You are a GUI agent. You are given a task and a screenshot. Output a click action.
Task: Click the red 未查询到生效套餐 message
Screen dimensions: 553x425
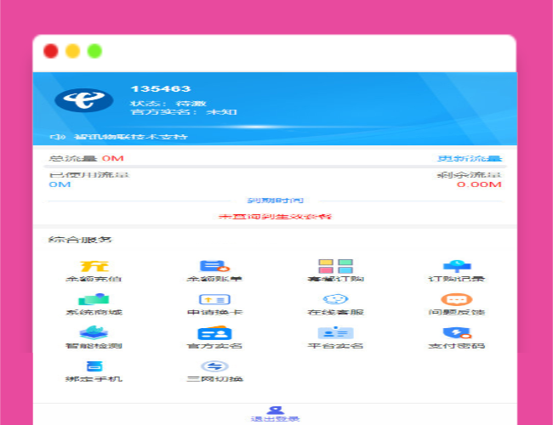pos(276,217)
